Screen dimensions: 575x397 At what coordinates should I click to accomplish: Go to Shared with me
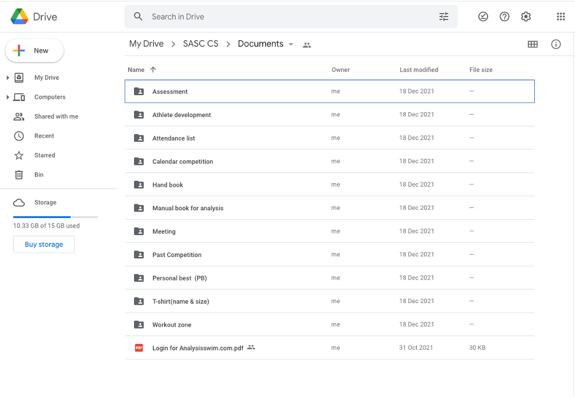click(x=56, y=116)
